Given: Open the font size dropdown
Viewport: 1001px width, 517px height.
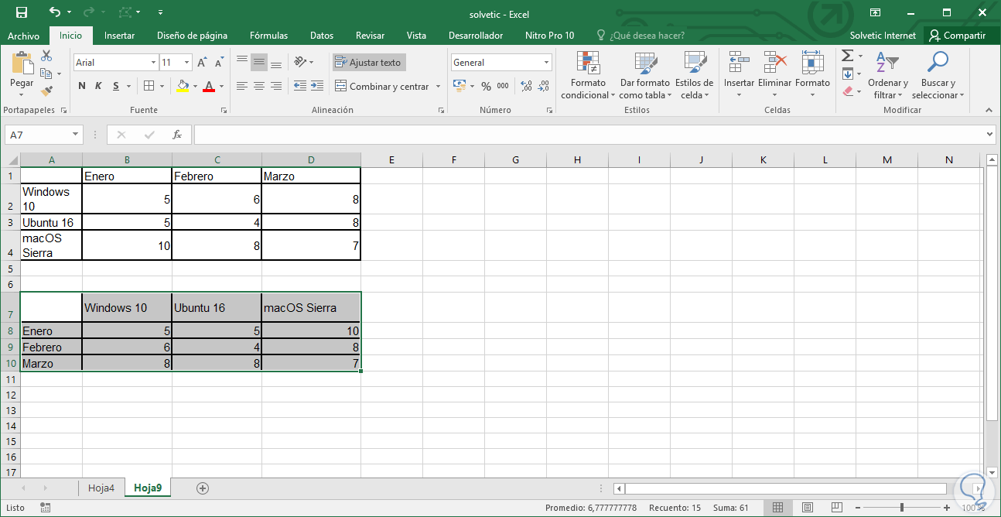Looking at the screenshot, I should coord(187,63).
